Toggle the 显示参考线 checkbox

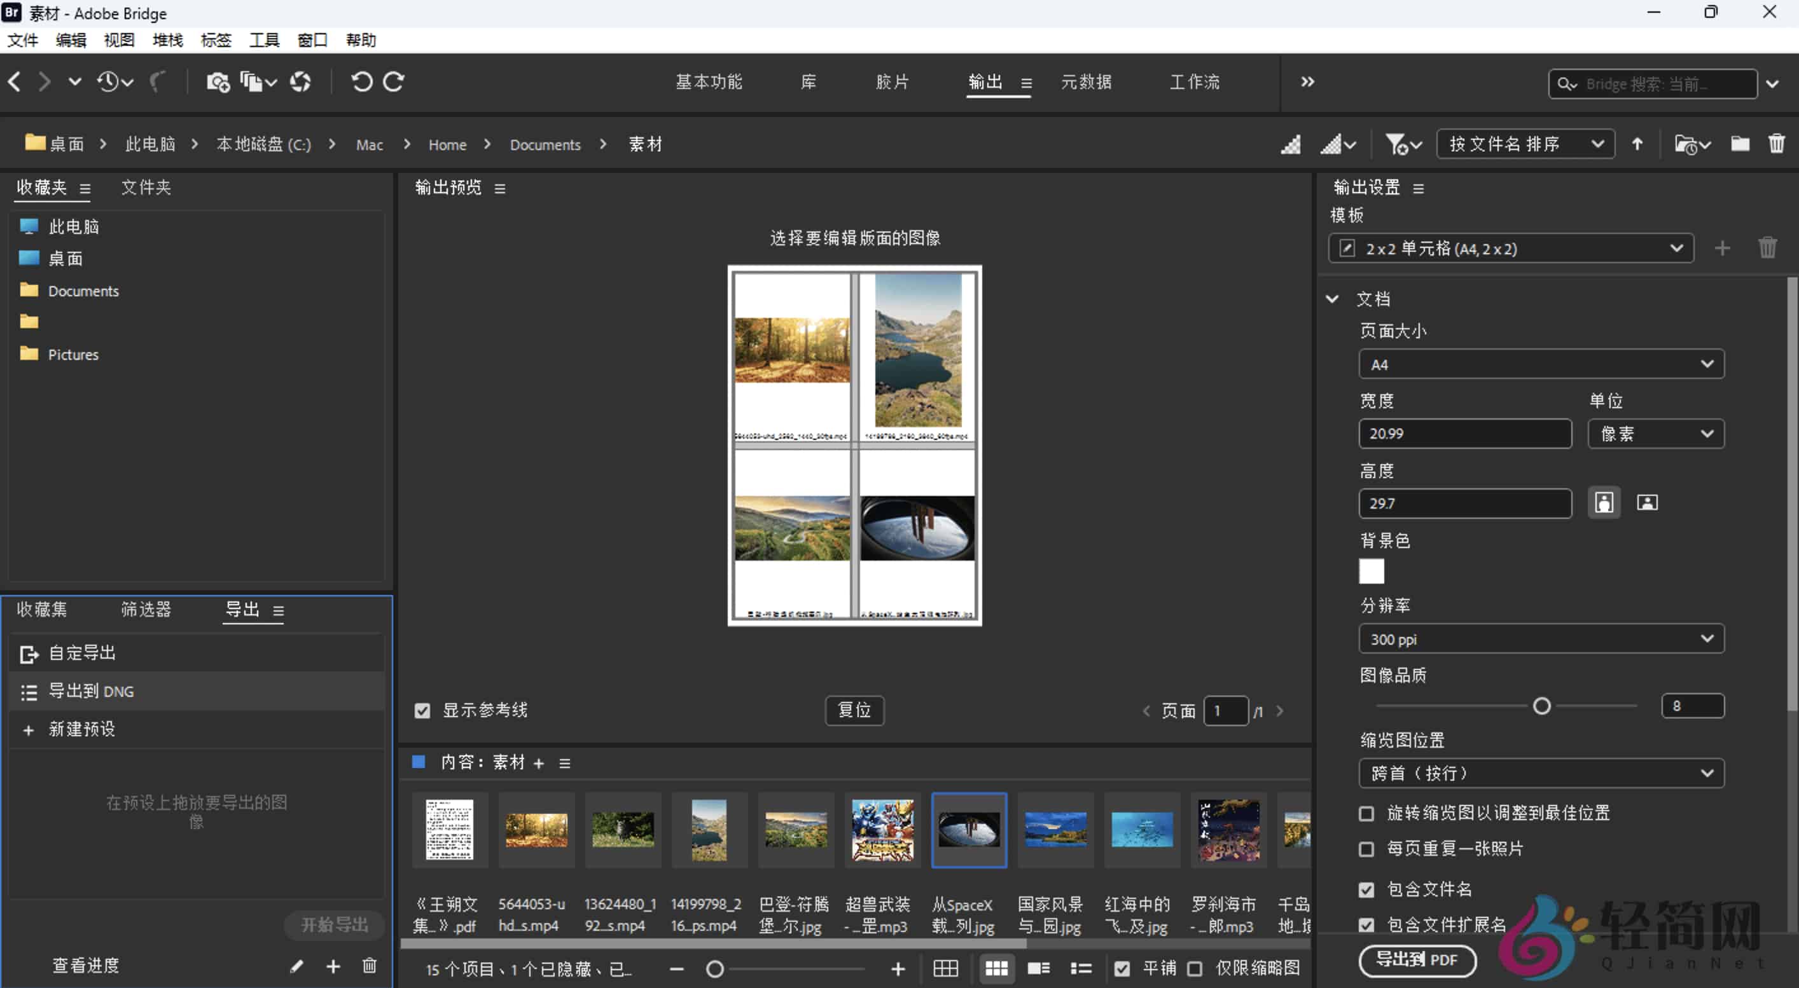422,710
